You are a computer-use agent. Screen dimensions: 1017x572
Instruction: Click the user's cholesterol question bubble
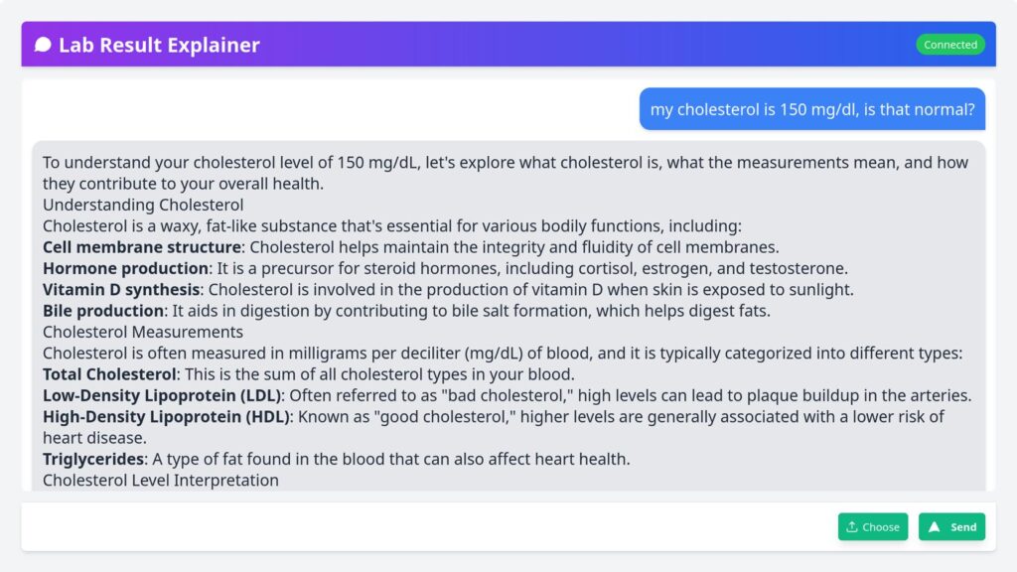811,109
